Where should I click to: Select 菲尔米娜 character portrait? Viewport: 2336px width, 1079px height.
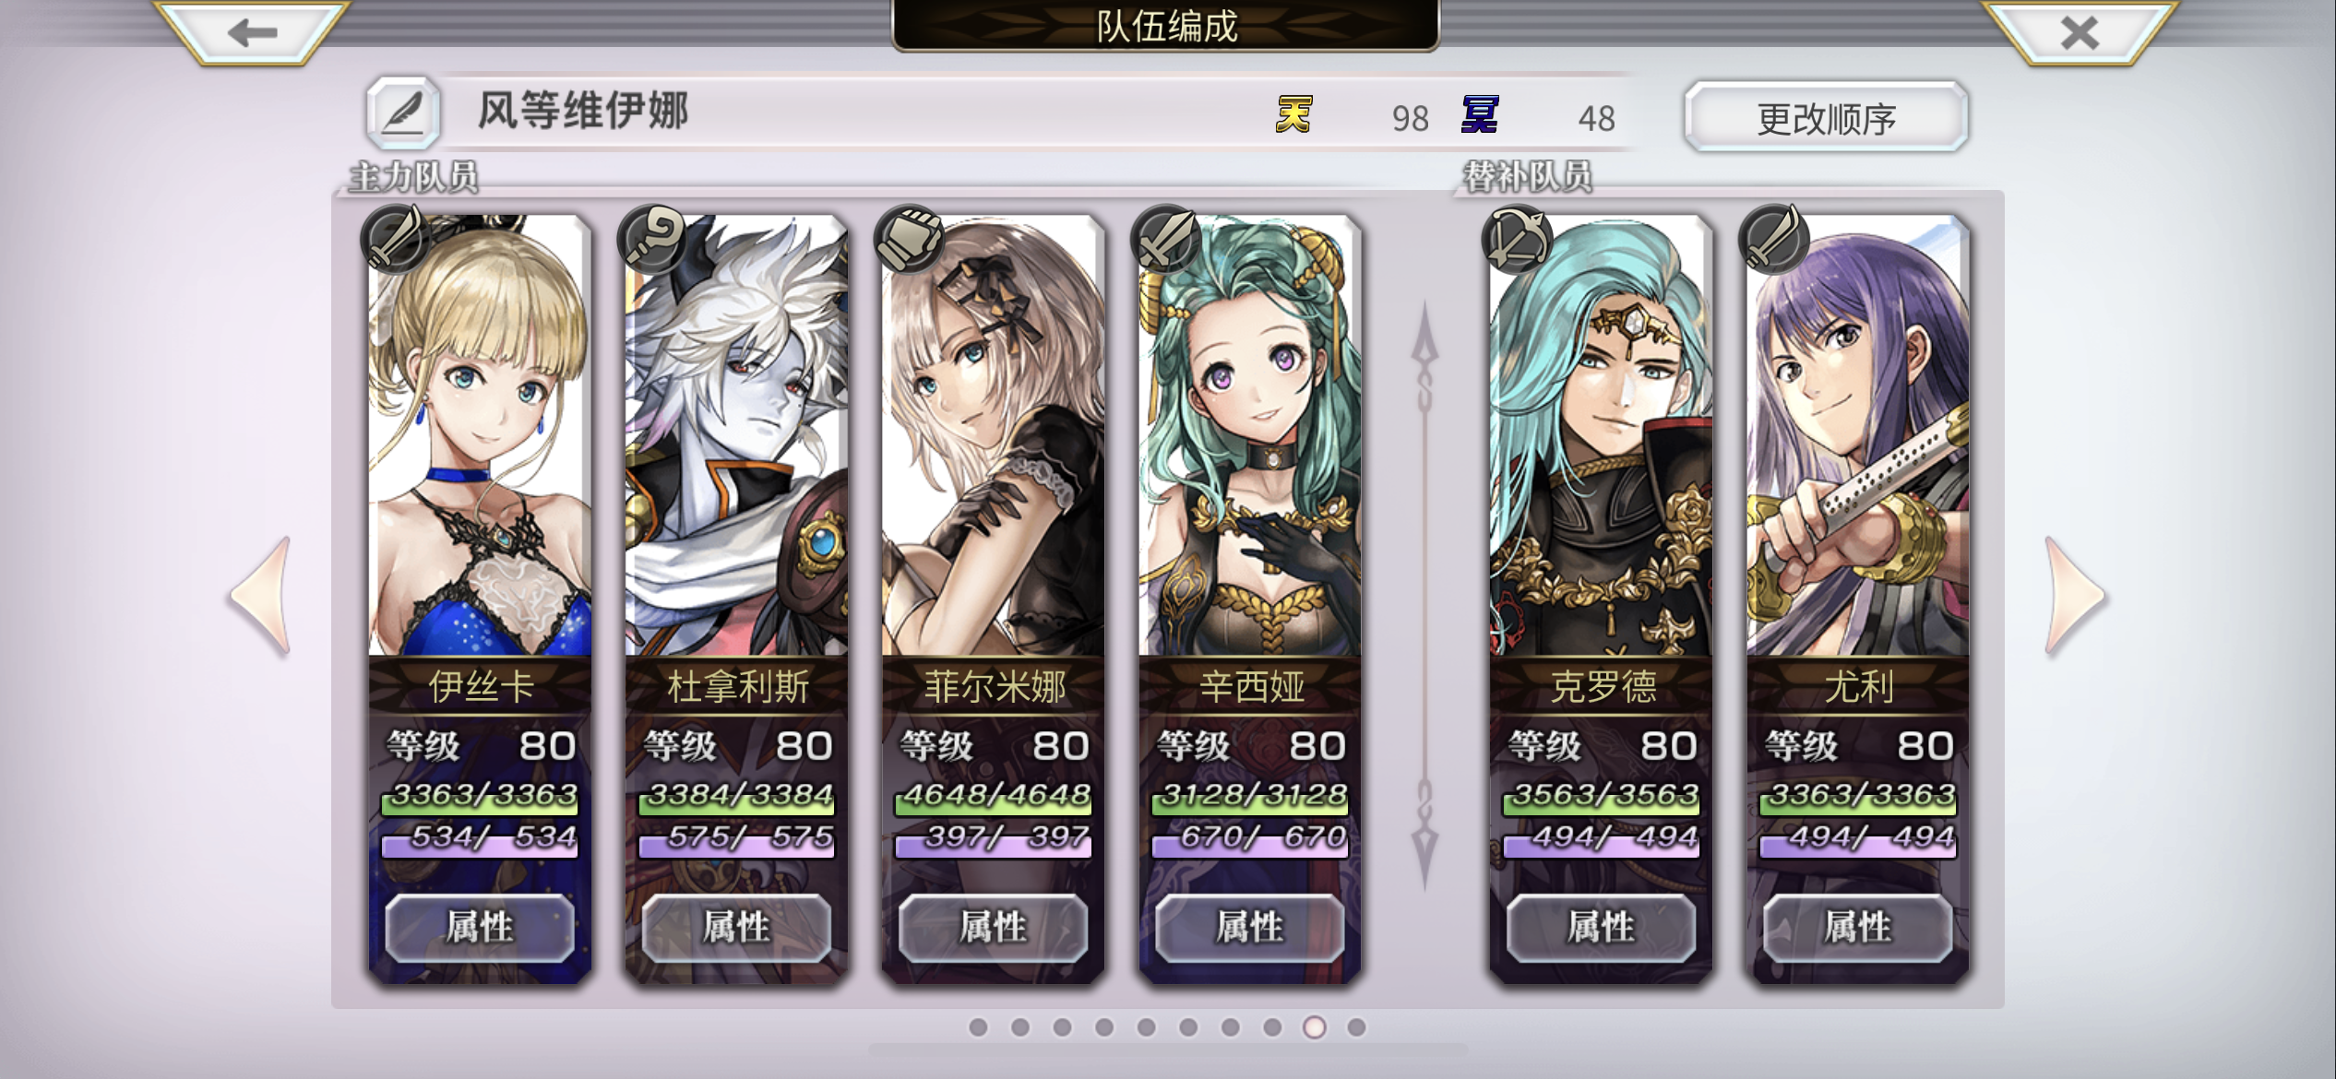[x=994, y=435]
